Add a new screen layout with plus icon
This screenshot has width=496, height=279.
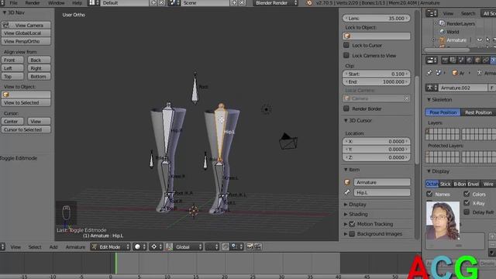coord(153,3)
